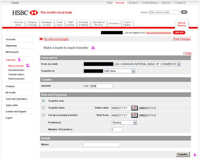The width and height of the screenshot is (200, 159).
Task: Open the Credit Cards tab
Action: (x=59, y=24)
